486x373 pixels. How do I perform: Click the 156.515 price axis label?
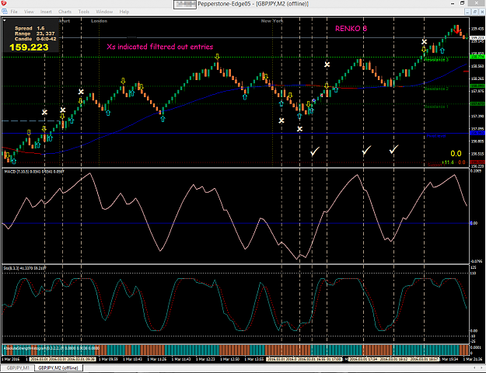click(477, 154)
